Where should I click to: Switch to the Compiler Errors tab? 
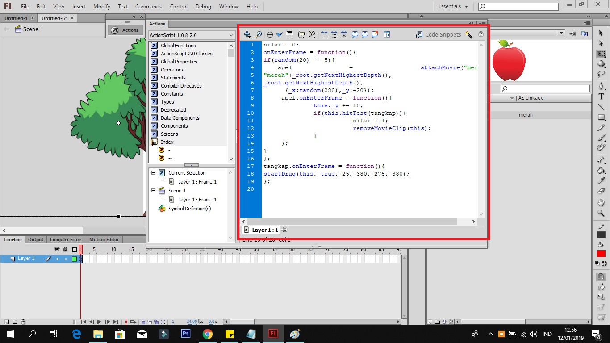[66, 239]
